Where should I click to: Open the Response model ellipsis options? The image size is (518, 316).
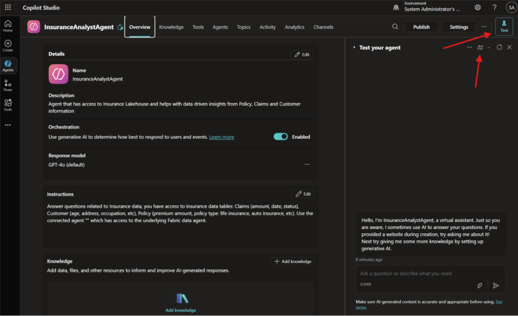click(307, 164)
